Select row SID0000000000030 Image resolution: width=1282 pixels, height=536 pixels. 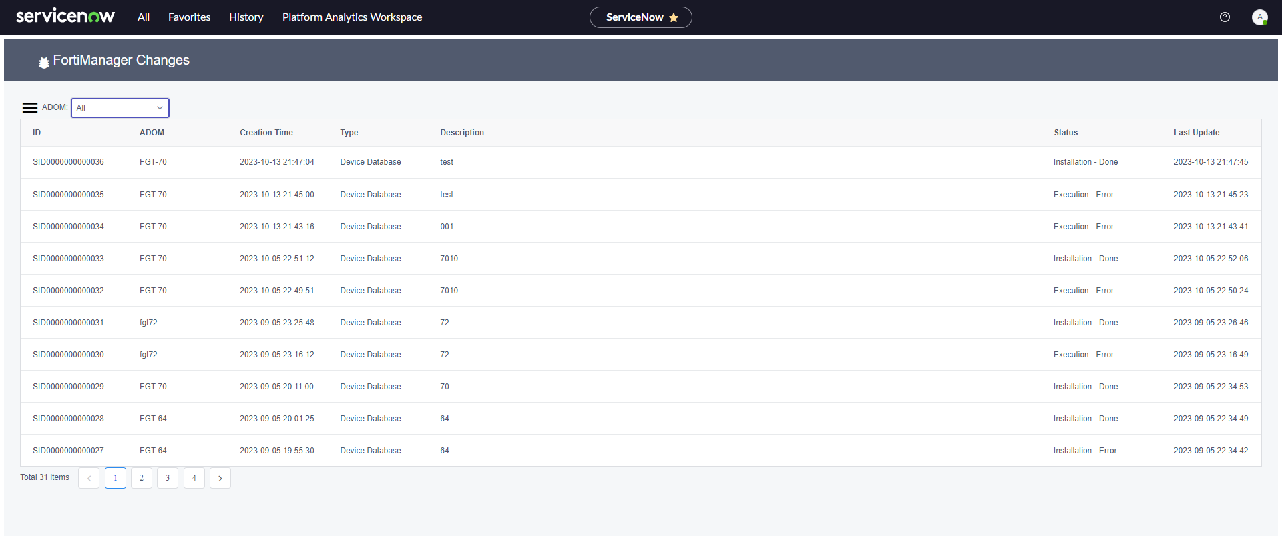641,355
